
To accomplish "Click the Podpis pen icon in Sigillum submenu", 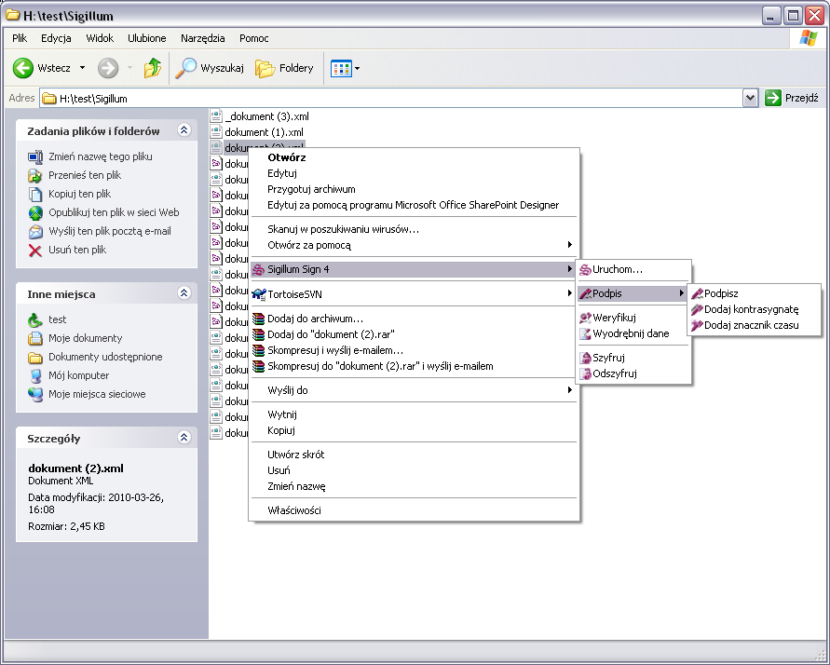I will (585, 293).
